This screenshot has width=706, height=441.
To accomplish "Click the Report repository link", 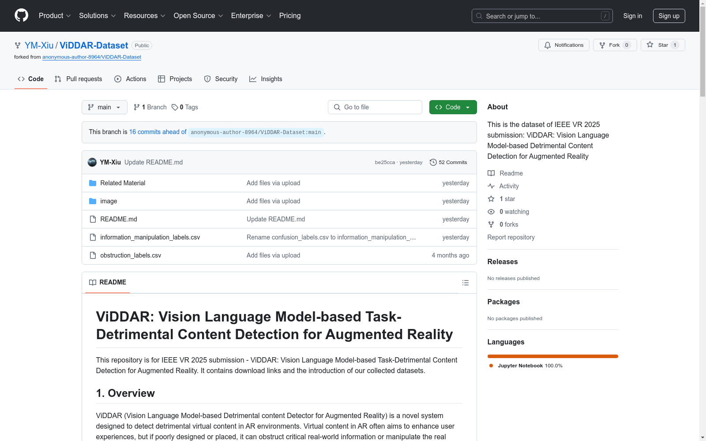I will [511, 237].
